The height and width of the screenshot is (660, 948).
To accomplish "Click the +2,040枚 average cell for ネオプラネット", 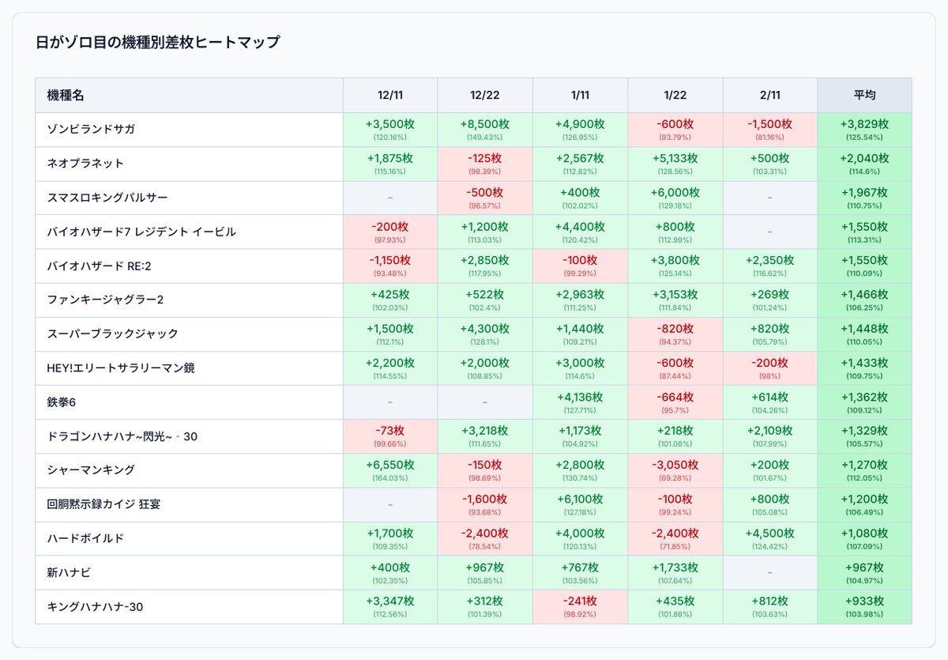I will tap(864, 164).
